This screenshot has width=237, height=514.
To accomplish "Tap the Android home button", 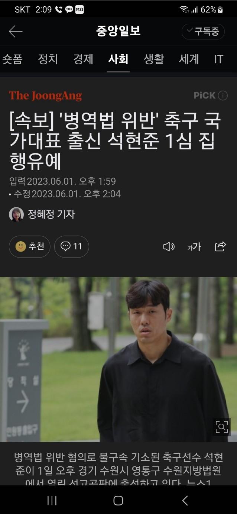I will (118, 501).
